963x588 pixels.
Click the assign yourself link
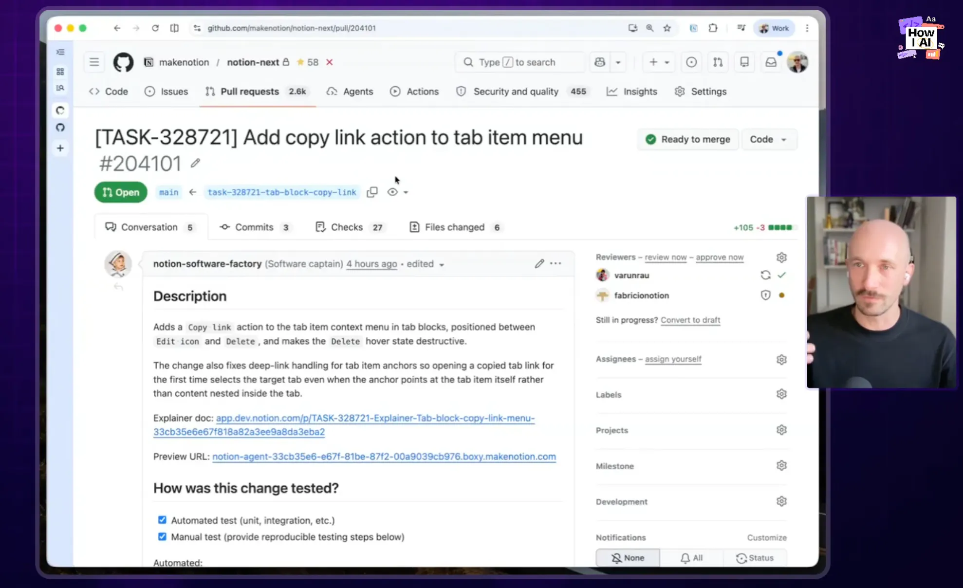coord(673,359)
